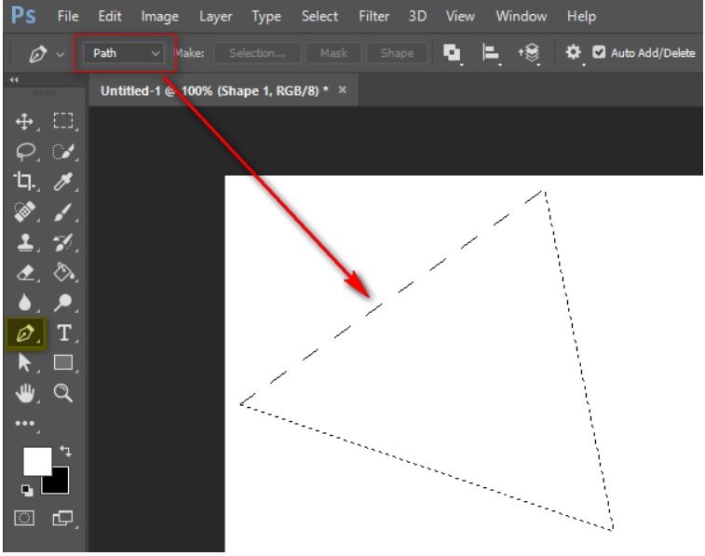
Task: Close the Untitled-1 document tab
Action: tap(342, 90)
